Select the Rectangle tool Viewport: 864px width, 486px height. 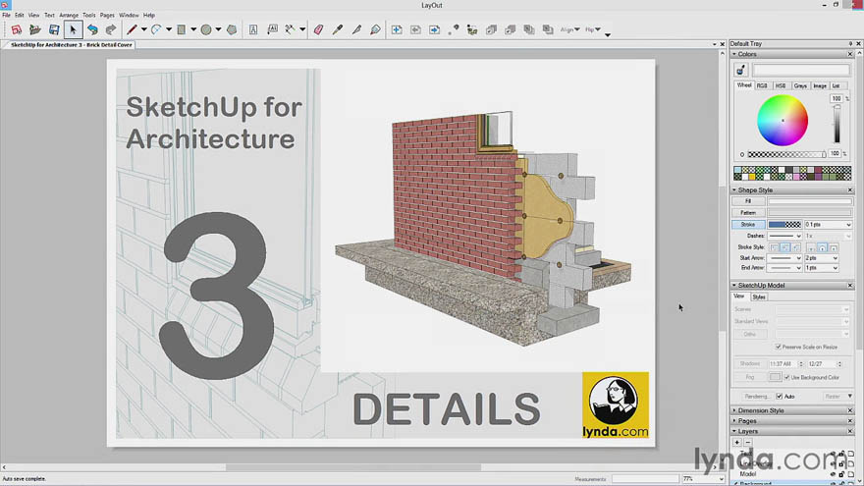pyautogui.click(x=182, y=29)
